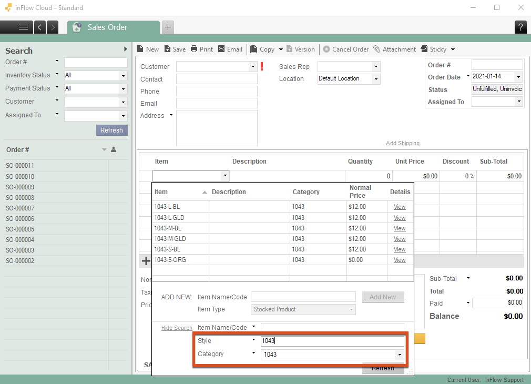531x384 pixels.
Task: Collapse the Search side panel arrow
Action: coord(126,49)
